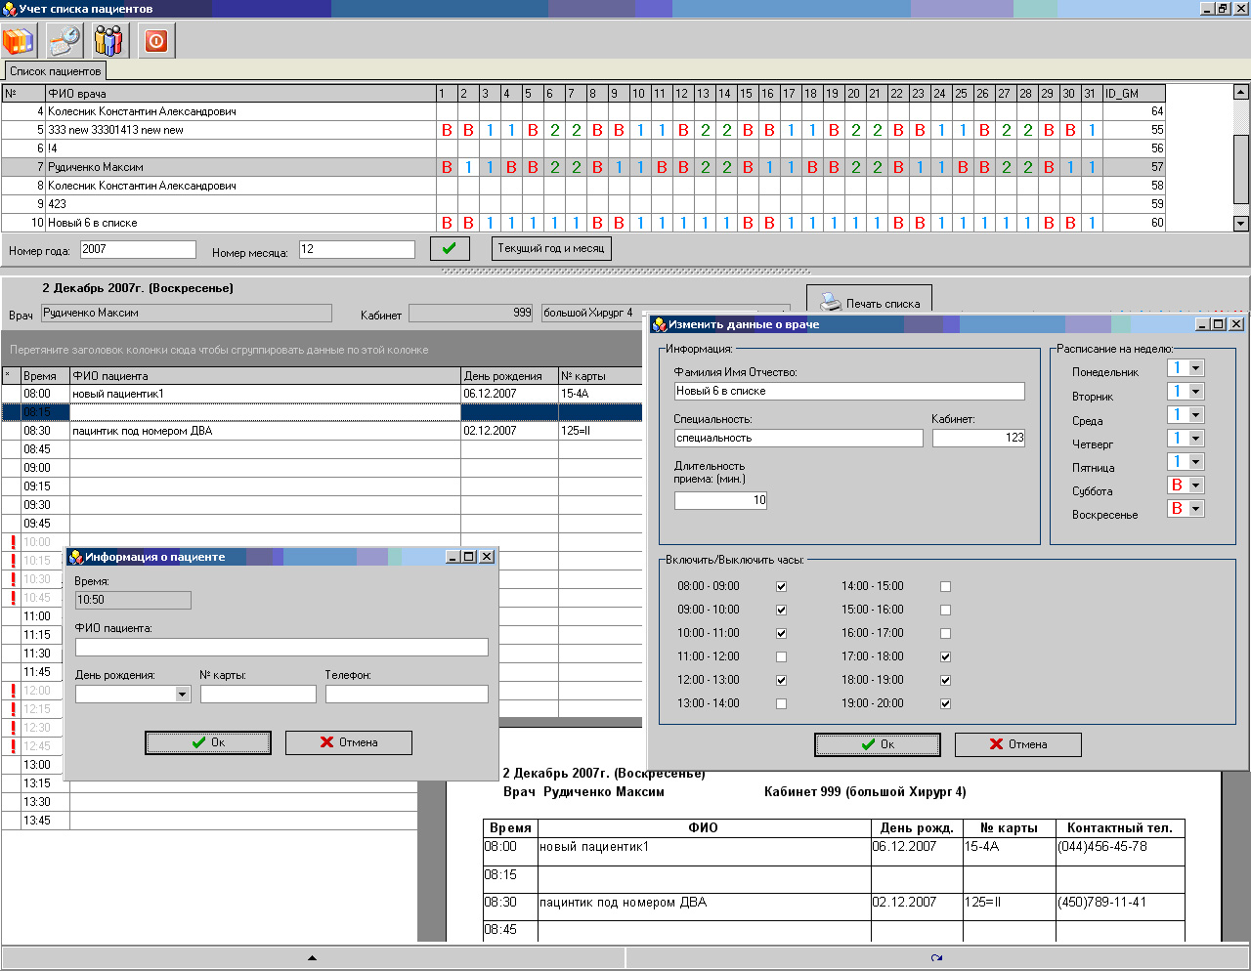1251x971 pixels.
Task: Click the Фамилия Имя Отчество field
Action: [849, 391]
